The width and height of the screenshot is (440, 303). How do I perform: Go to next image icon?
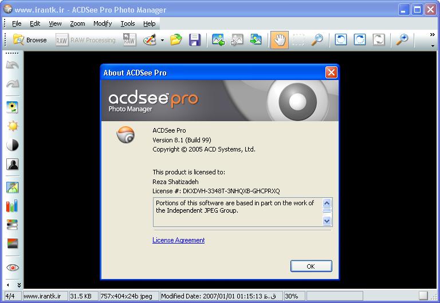pyautogui.click(x=256, y=40)
